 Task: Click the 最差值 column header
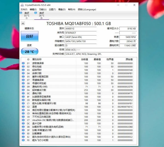click(97, 59)
